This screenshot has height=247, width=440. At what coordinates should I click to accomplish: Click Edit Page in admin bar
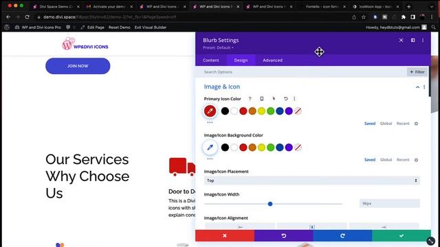pos(92,27)
